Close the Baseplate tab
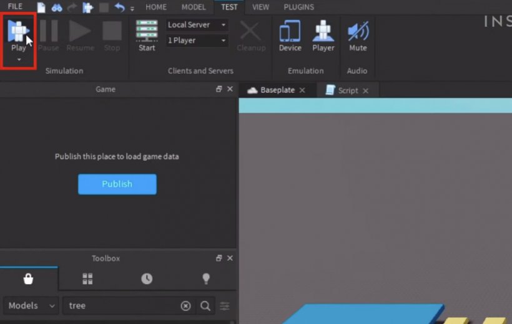The height and width of the screenshot is (324, 512). [x=302, y=90]
